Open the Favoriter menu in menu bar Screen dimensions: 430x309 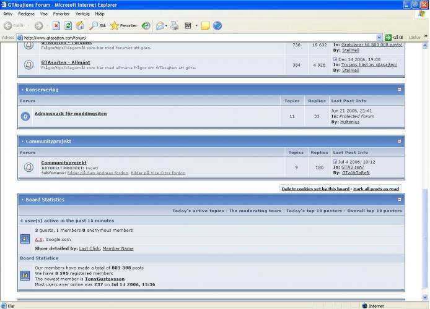click(x=61, y=13)
